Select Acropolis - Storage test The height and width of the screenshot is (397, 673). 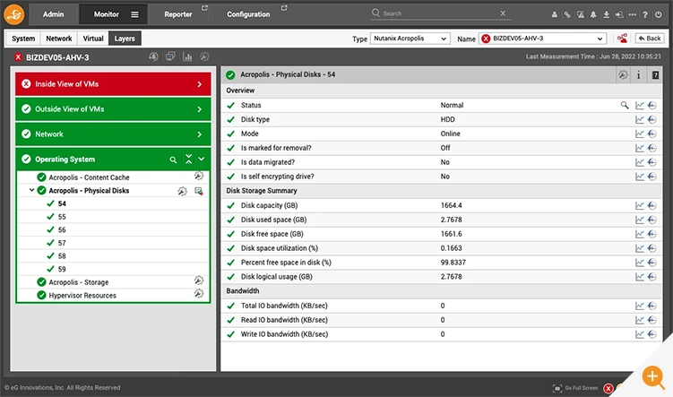(79, 282)
